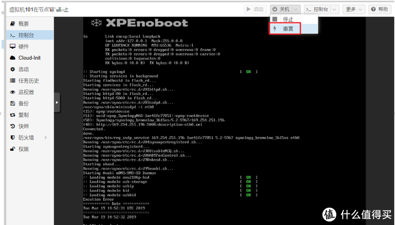
Task: Select the 控制台 console sidebar entry
Action: [x=30, y=35]
